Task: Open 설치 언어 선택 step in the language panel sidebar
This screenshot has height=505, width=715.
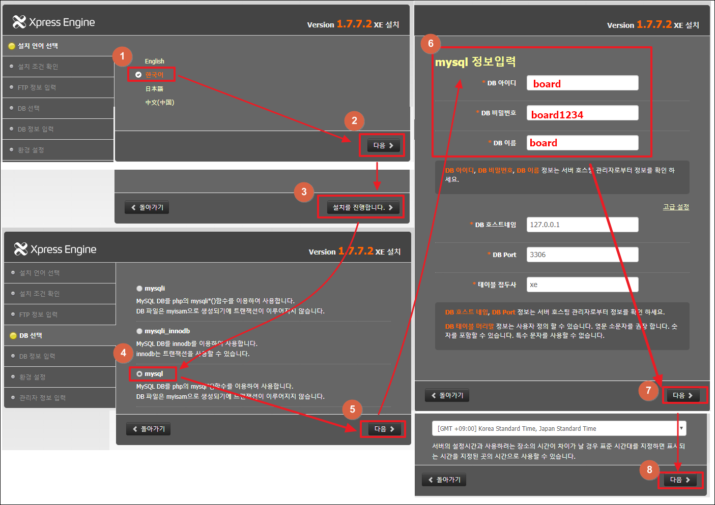Action: 58,46
